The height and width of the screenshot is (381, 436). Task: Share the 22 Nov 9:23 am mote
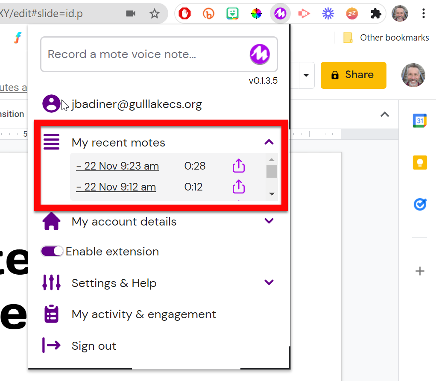239,166
